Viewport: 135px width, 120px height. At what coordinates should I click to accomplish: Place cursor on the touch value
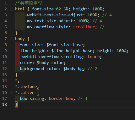pos(94,57)
